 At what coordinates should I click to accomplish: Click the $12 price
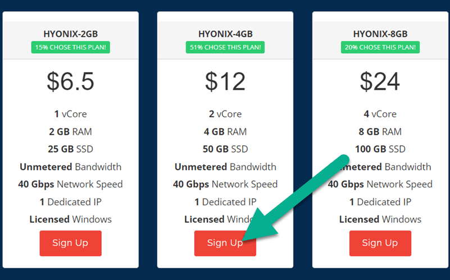225,82
